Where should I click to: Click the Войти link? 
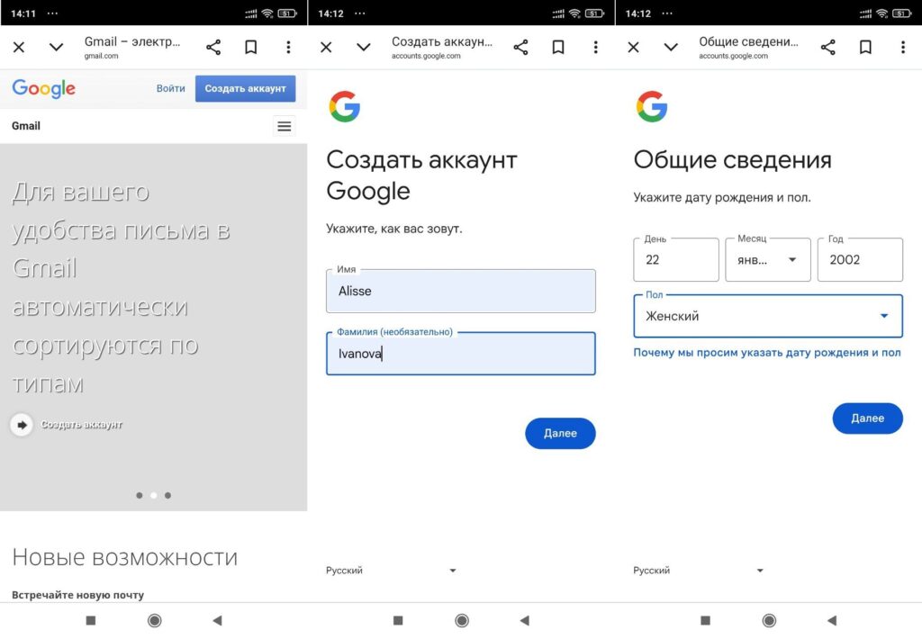point(170,88)
